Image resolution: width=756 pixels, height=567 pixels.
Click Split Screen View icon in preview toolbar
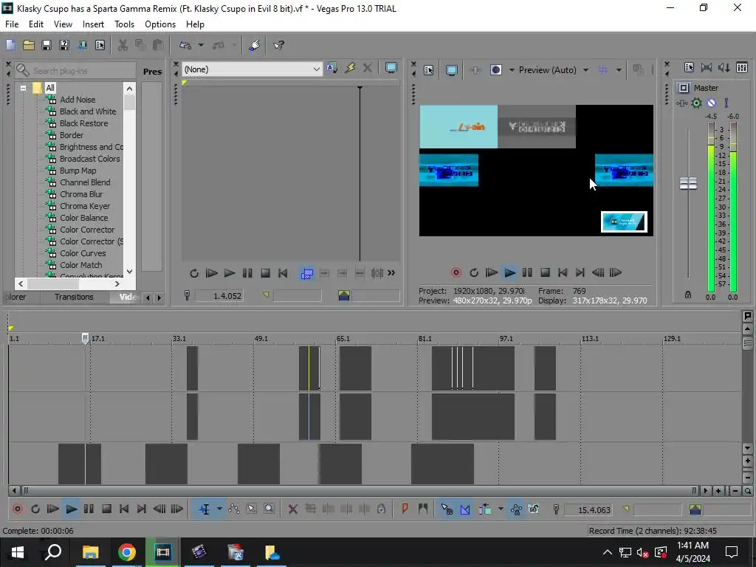tap(496, 70)
